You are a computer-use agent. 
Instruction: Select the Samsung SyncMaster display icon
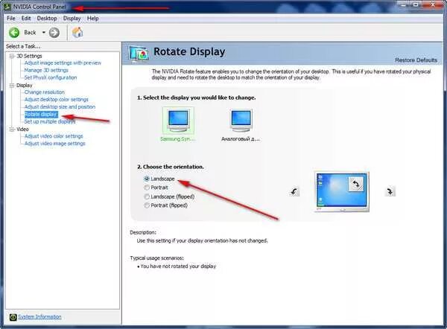[x=178, y=121]
